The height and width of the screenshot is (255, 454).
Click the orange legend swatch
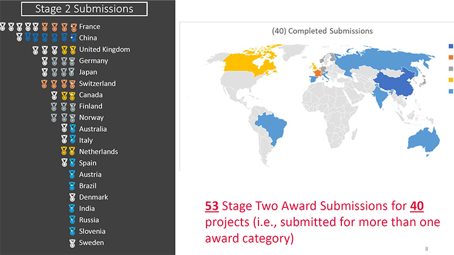450,57
